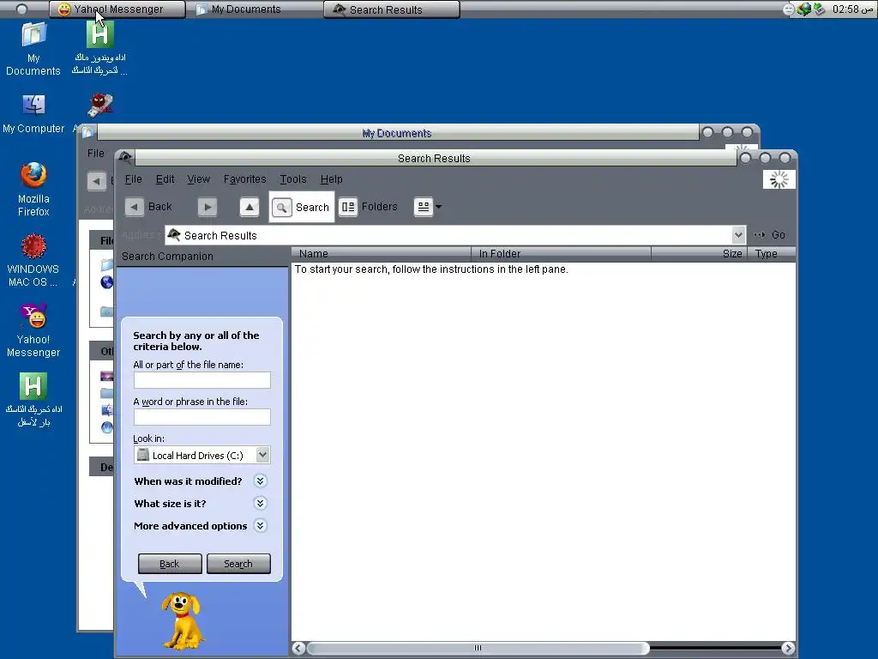Click the My Documents window title bar
The image size is (878, 659).
397,133
